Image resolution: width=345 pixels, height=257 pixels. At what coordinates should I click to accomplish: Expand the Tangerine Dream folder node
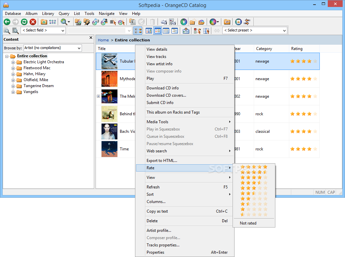point(13,86)
